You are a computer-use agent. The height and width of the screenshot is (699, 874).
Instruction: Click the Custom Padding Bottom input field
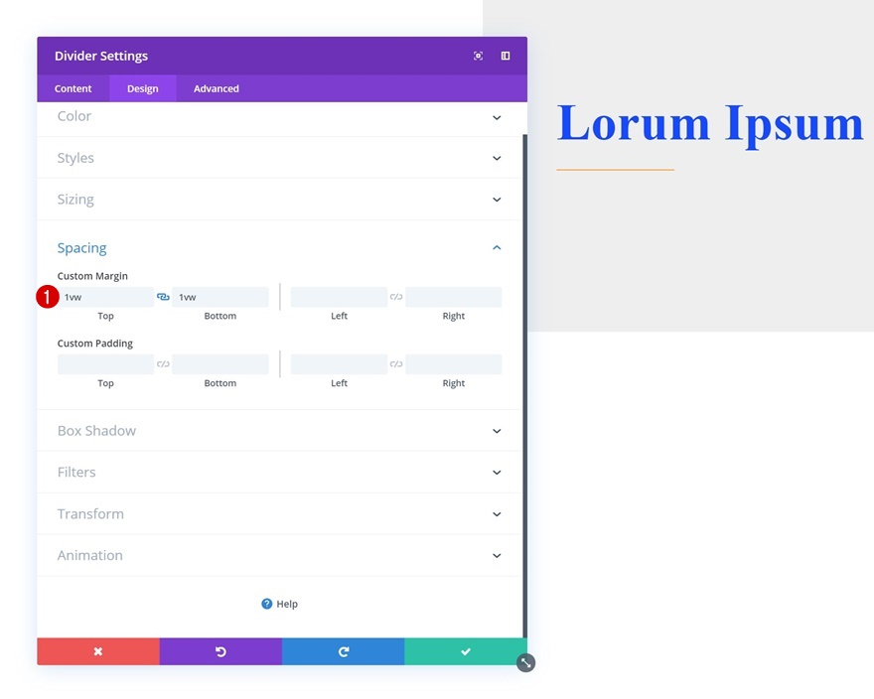click(x=220, y=364)
